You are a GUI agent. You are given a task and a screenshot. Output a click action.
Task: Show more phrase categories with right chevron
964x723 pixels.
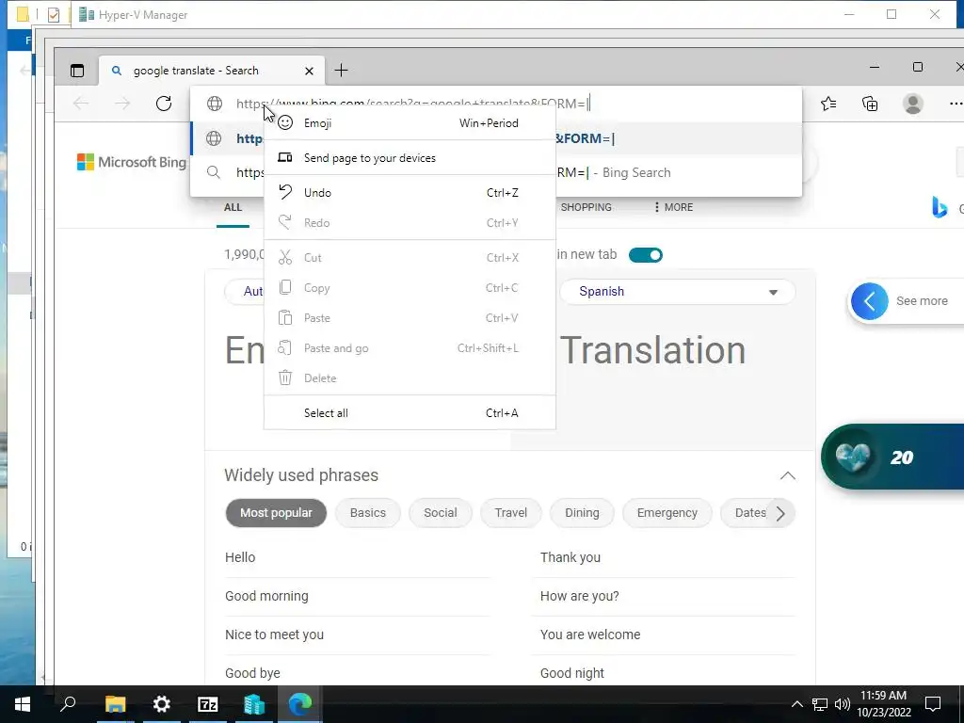780,513
